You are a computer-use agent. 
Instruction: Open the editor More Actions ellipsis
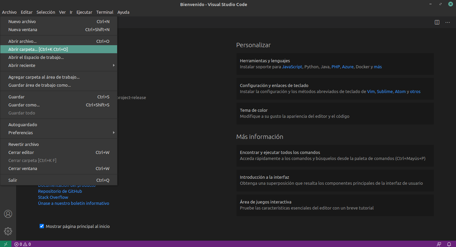(x=448, y=22)
